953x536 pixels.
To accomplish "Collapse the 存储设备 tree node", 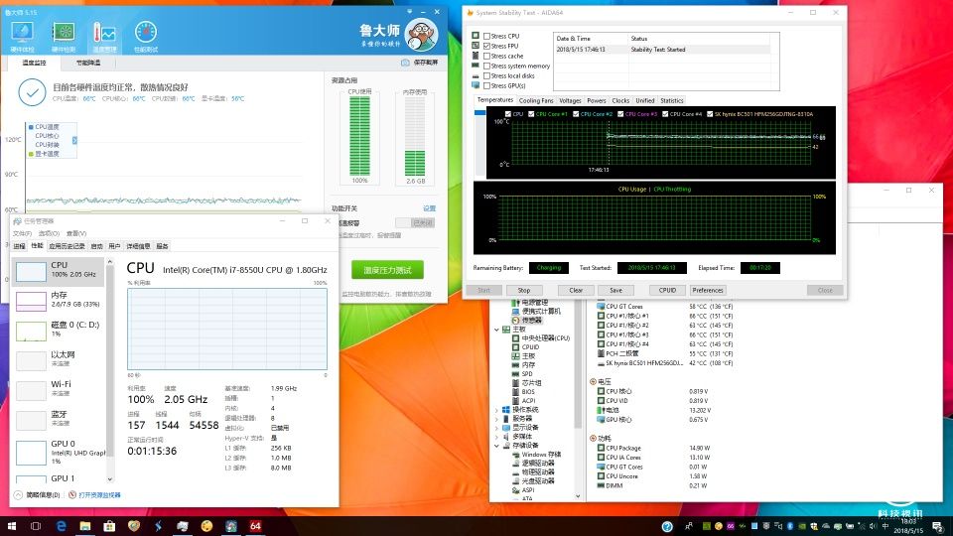I will coord(496,446).
